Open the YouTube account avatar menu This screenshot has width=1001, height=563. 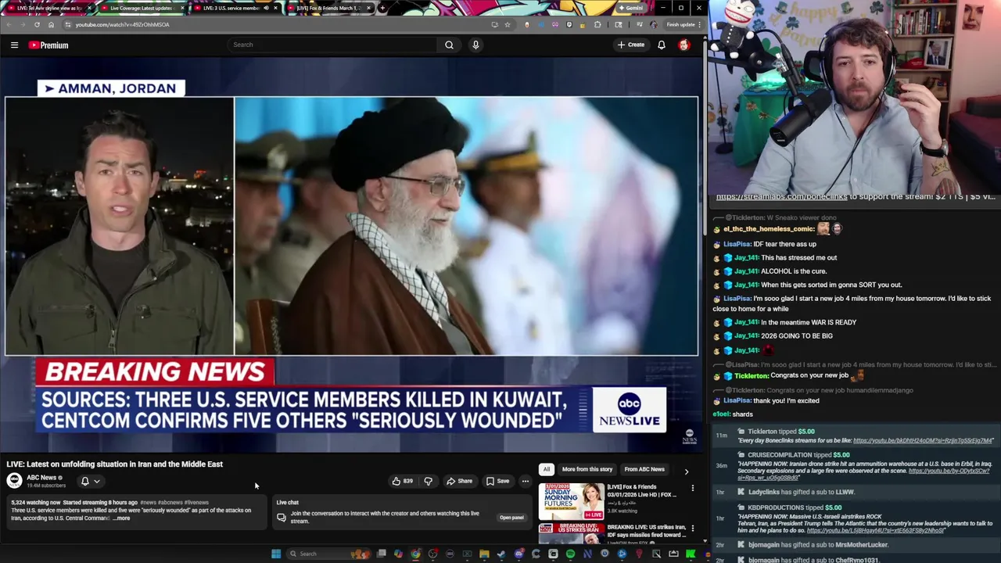point(683,45)
